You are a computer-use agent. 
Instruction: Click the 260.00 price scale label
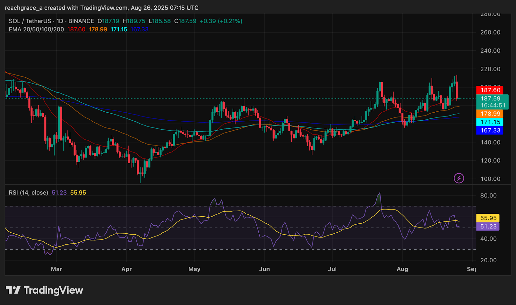490,32
